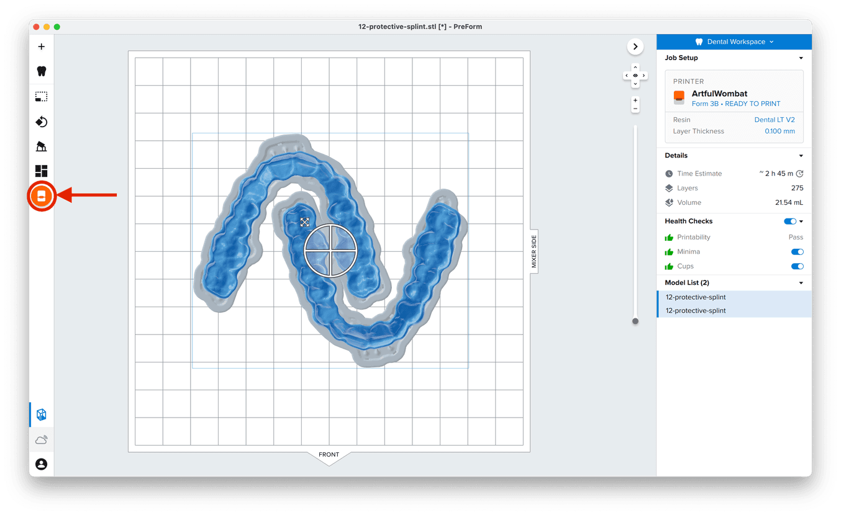Image resolution: width=841 pixels, height=515 pixels.
Task: Click the orange Print button icon
Action: point(42,196)
